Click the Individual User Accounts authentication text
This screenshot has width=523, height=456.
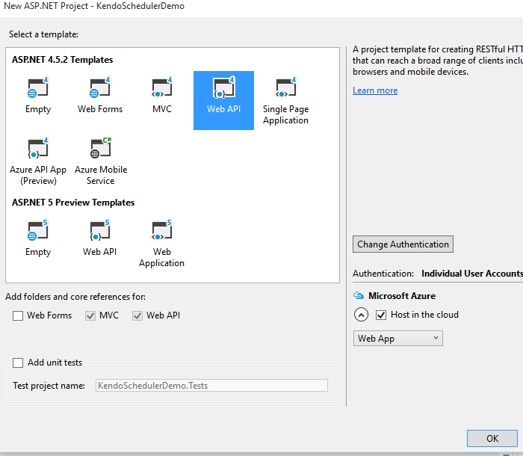tap(472, 274)
